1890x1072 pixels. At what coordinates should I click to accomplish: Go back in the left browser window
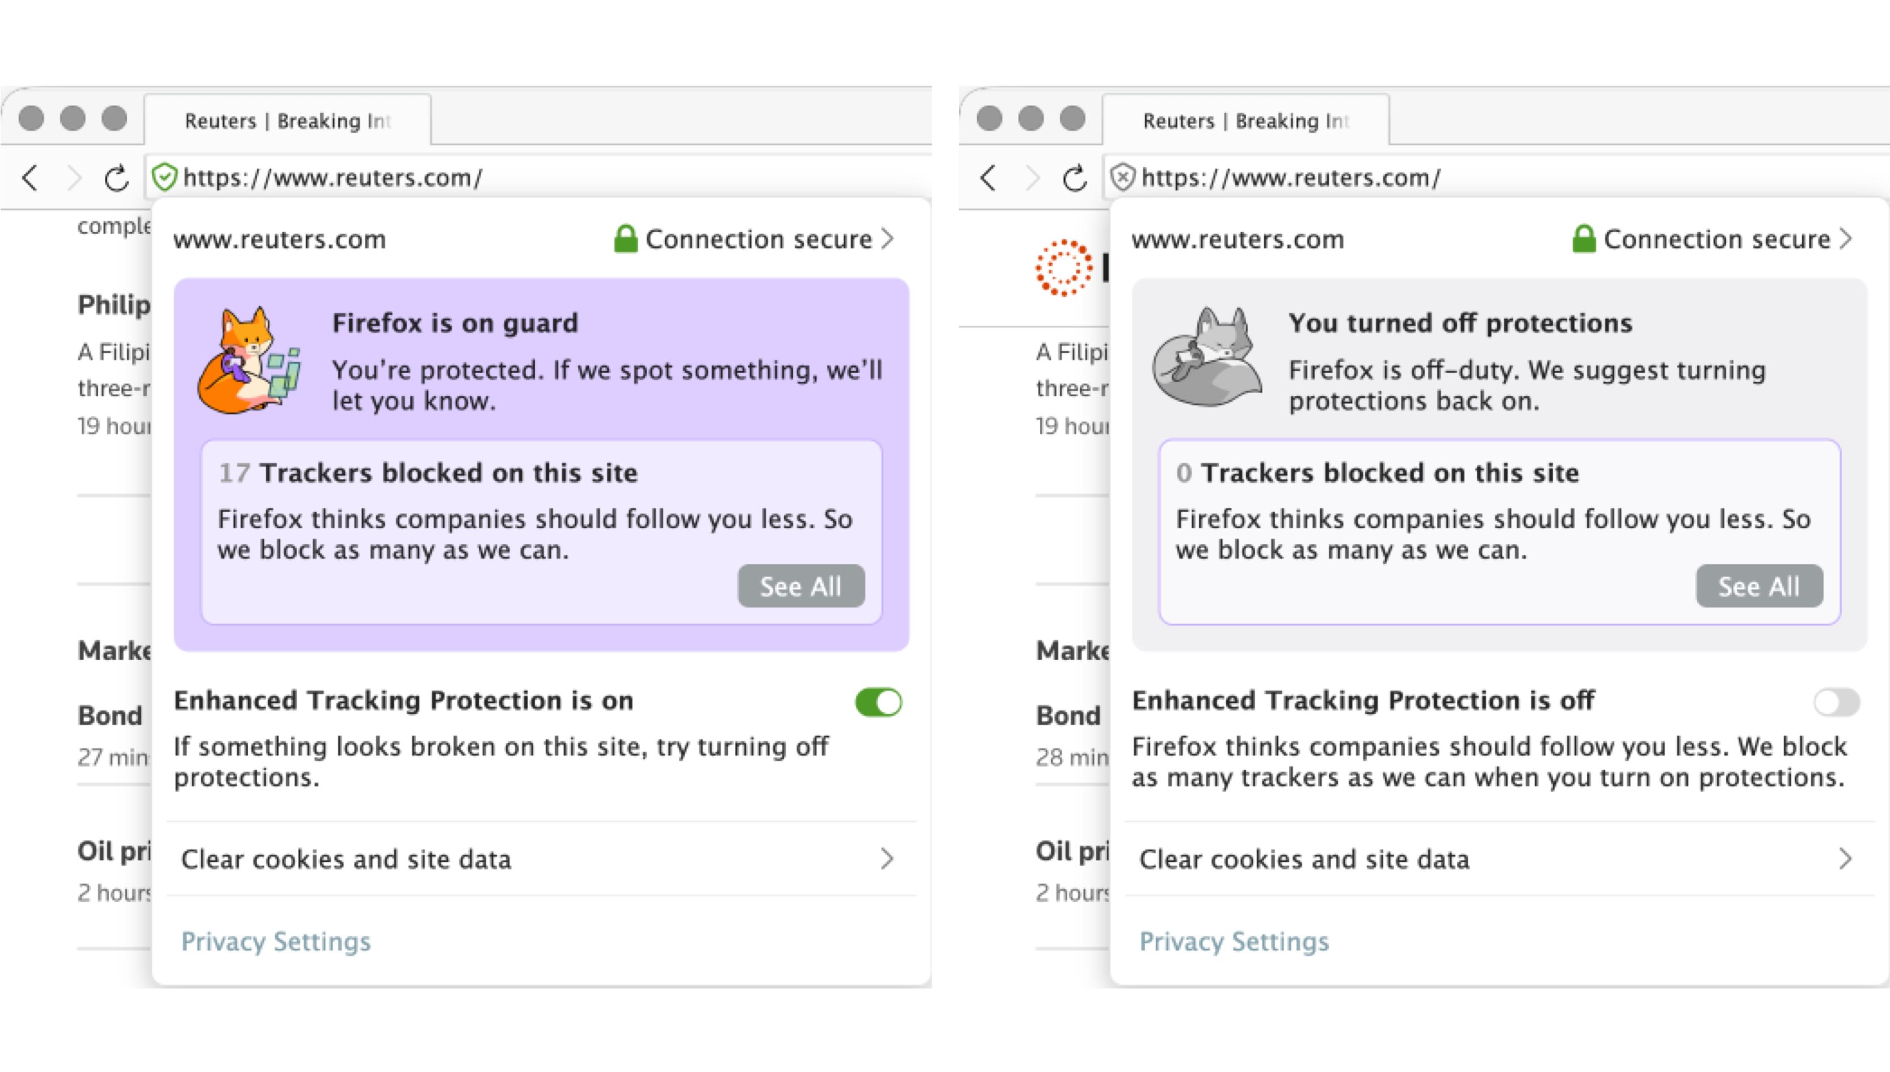(x=30, y=178)
